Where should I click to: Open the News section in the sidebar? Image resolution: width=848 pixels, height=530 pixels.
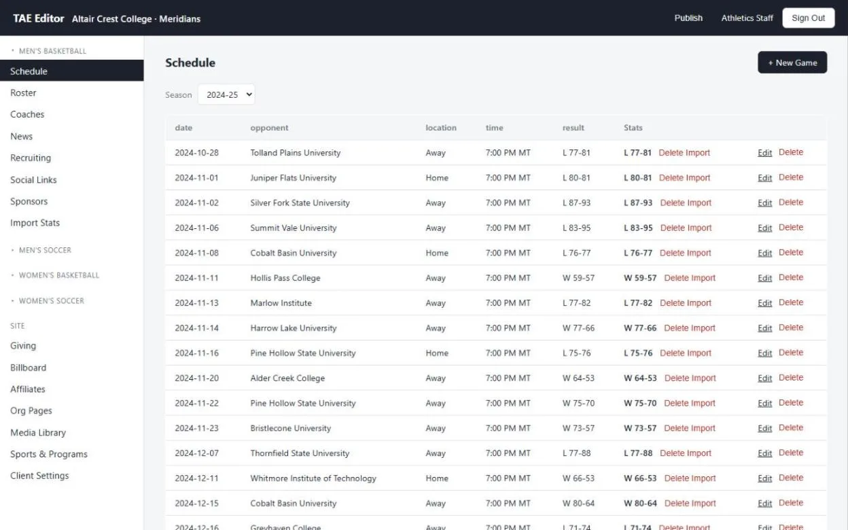(x=71, y=136)
